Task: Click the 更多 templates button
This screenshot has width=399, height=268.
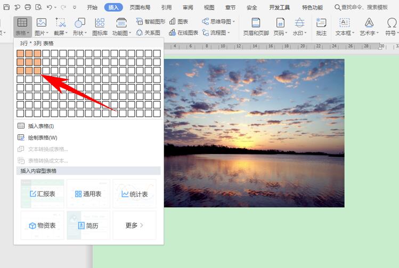Action: click(134, 225)
